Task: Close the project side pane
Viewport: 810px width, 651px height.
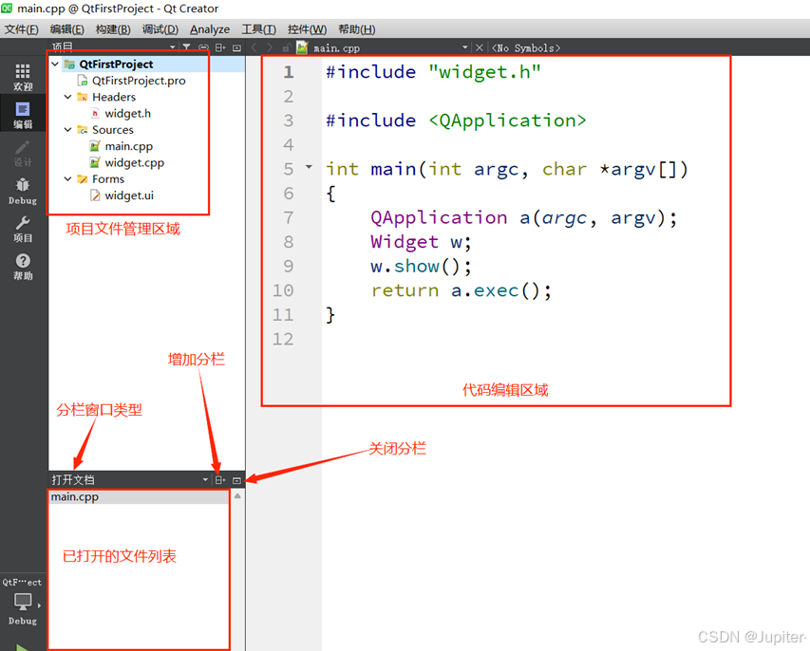Action: [x=236, y=48]
